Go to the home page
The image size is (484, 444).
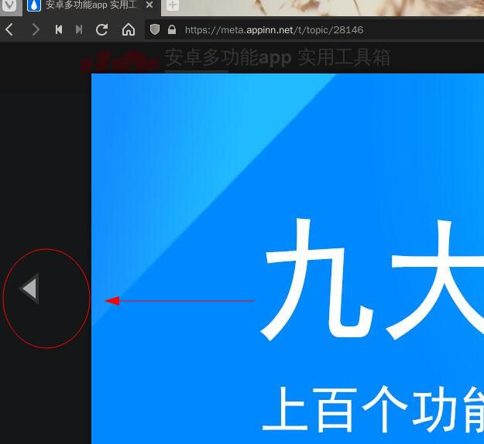point(129,30)
